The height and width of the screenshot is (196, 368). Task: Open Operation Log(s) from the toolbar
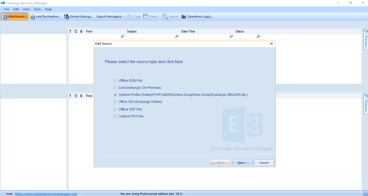197,17
